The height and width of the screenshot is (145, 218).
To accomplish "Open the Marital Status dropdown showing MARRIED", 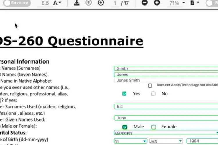I will click(x=166, y=133).
